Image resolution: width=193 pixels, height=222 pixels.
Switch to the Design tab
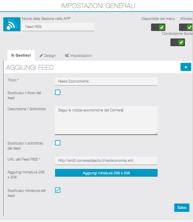[48, 56]
